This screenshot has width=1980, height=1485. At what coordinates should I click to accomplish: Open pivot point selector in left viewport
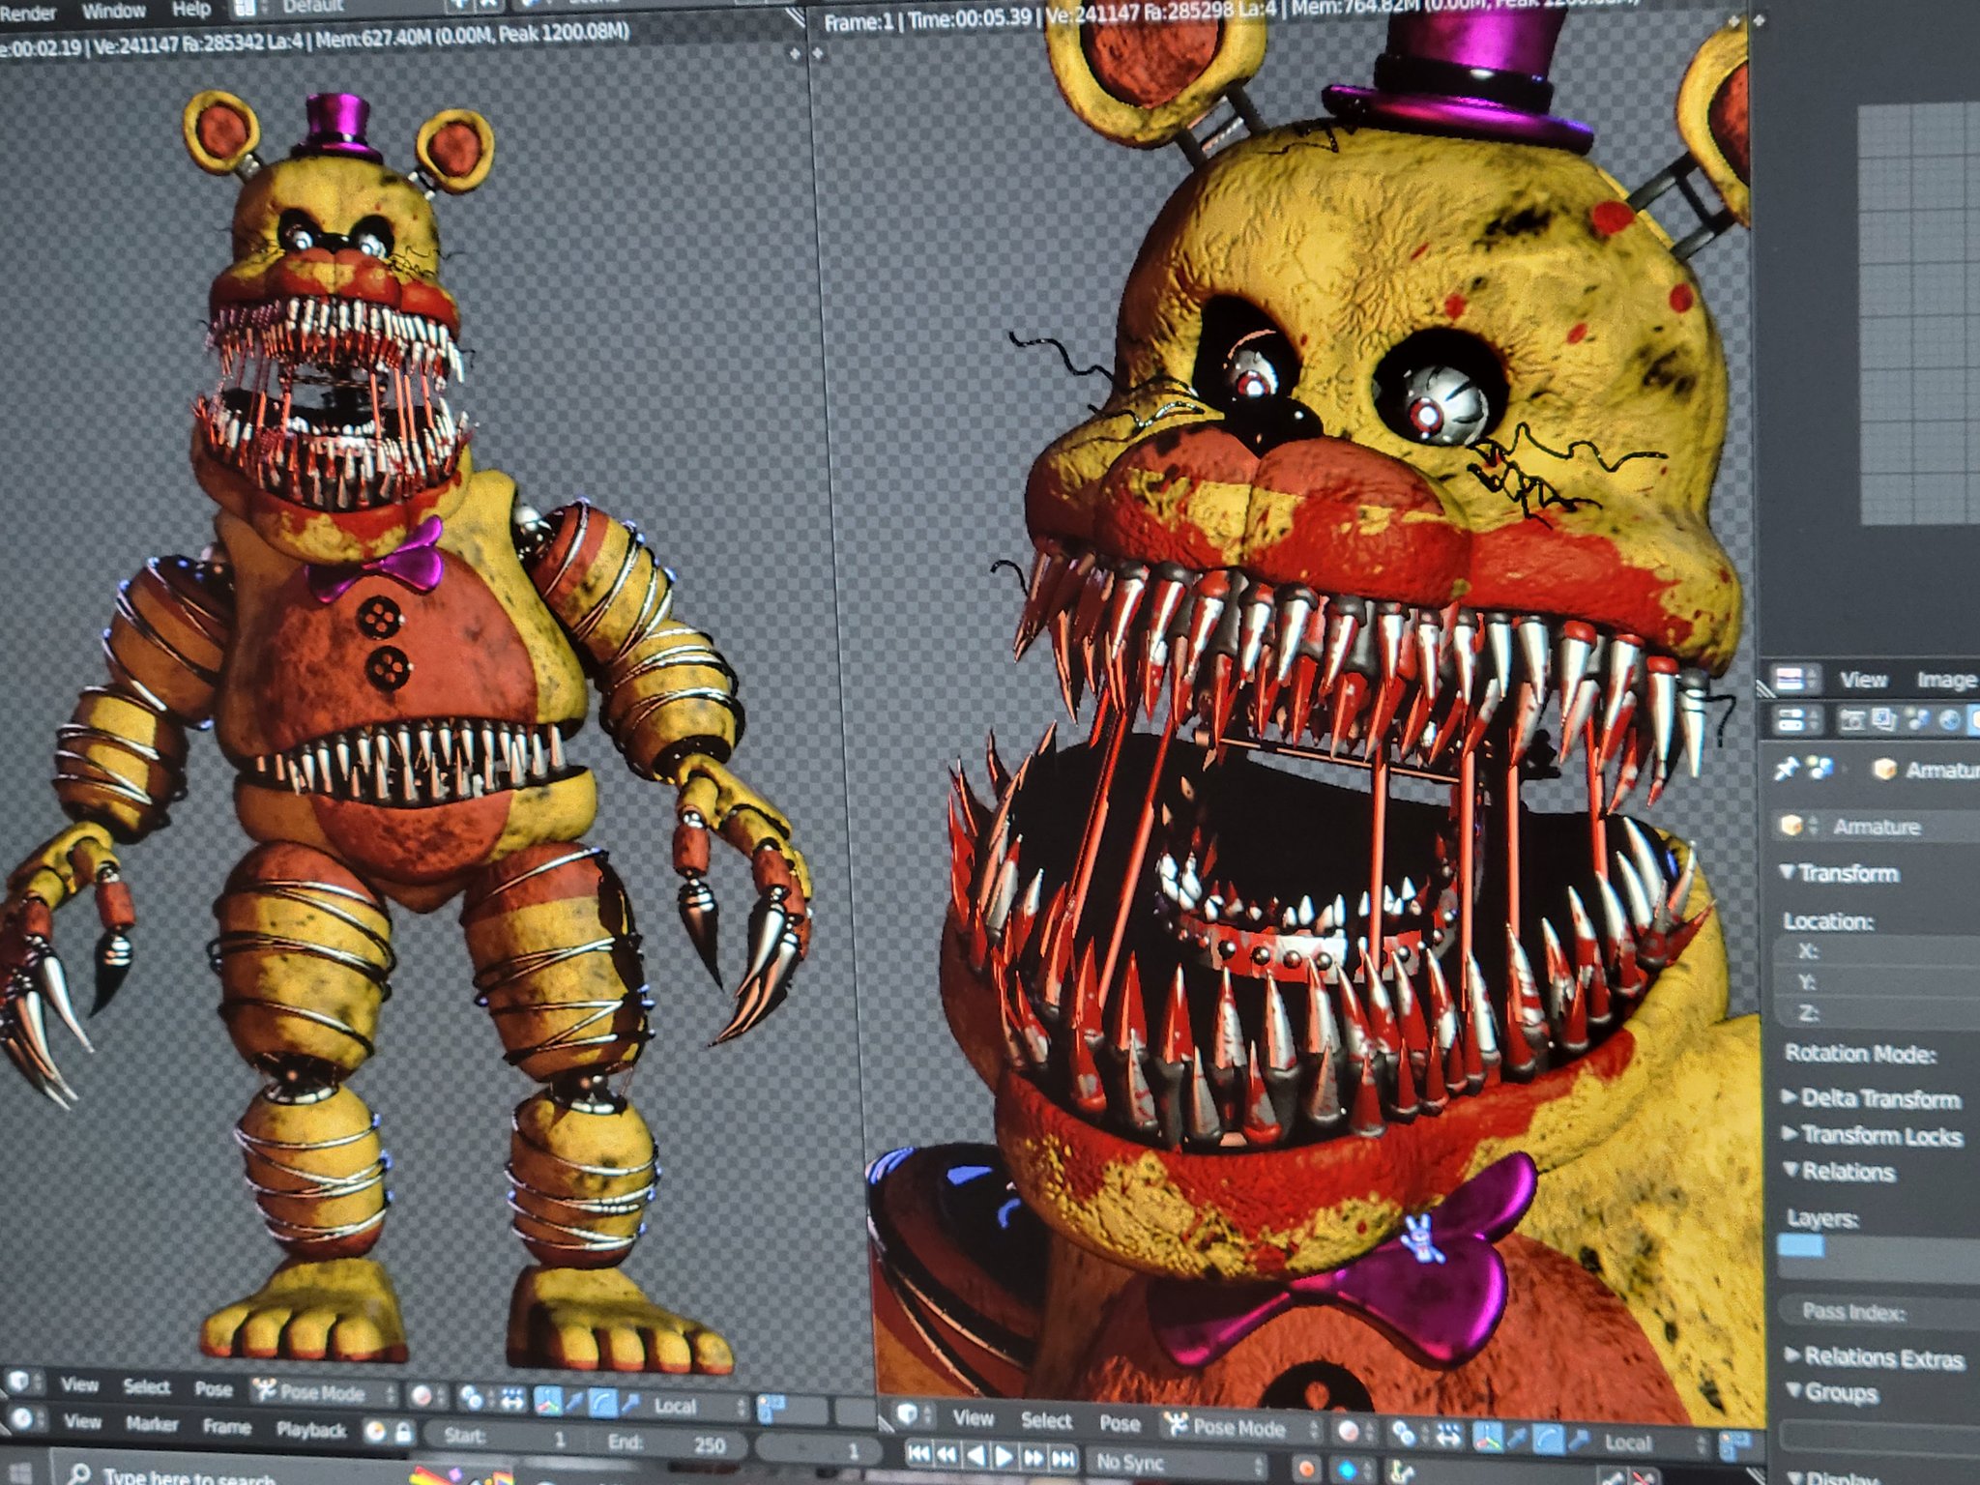(475, 1398)
